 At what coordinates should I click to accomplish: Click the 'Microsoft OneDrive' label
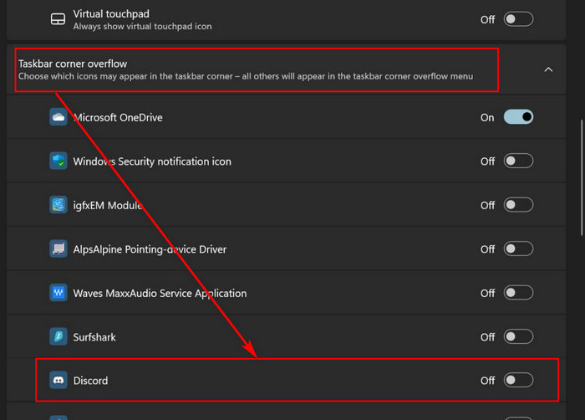click(x=118, y=117)
